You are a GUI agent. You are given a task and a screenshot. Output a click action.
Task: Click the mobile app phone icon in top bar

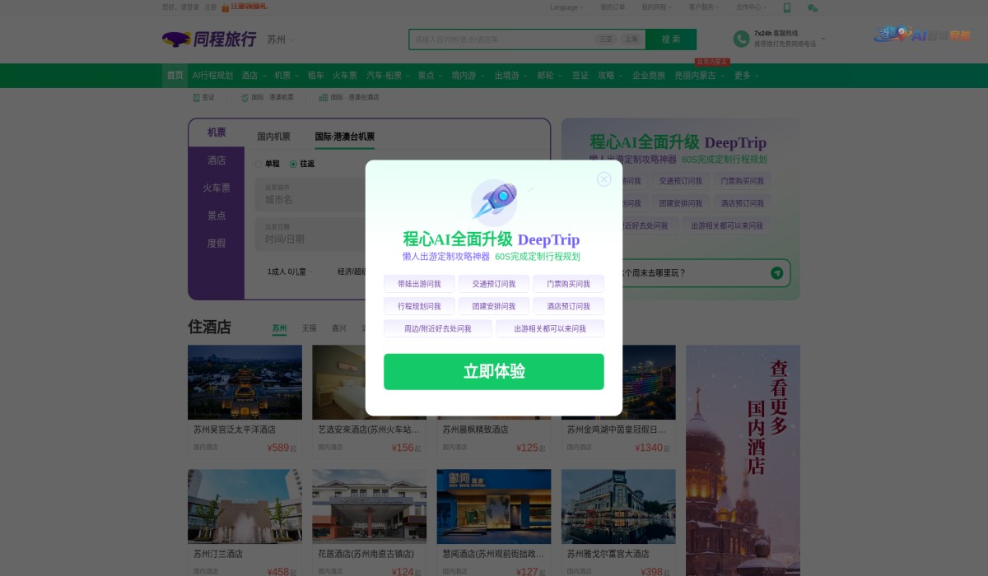pos(786,7)
